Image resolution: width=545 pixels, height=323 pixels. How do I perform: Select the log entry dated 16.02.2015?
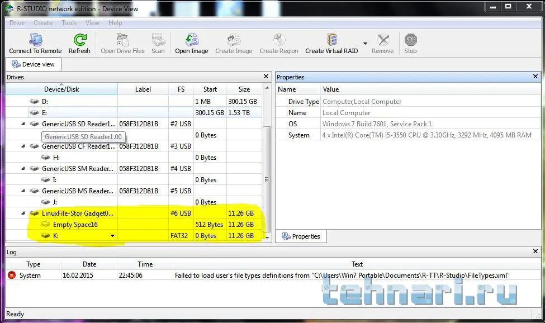(x=273, y=275)
